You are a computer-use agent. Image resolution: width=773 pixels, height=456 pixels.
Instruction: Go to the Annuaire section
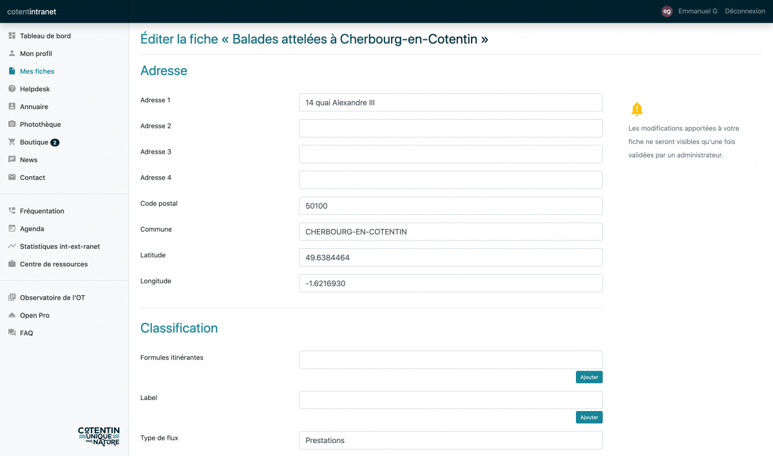pos(33,107)
